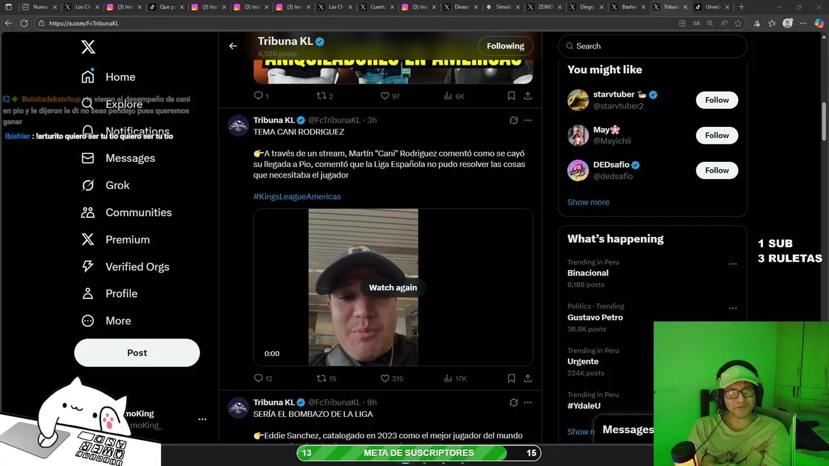This screenshot has height=466, width=829.
Task: Open the More menu in sidebar
Action: [106, 320]
